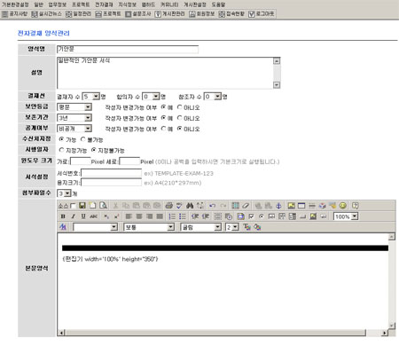This screenshot has width=399, height=354.
Task: Click the superscript icon
Action: click(116, 216)
